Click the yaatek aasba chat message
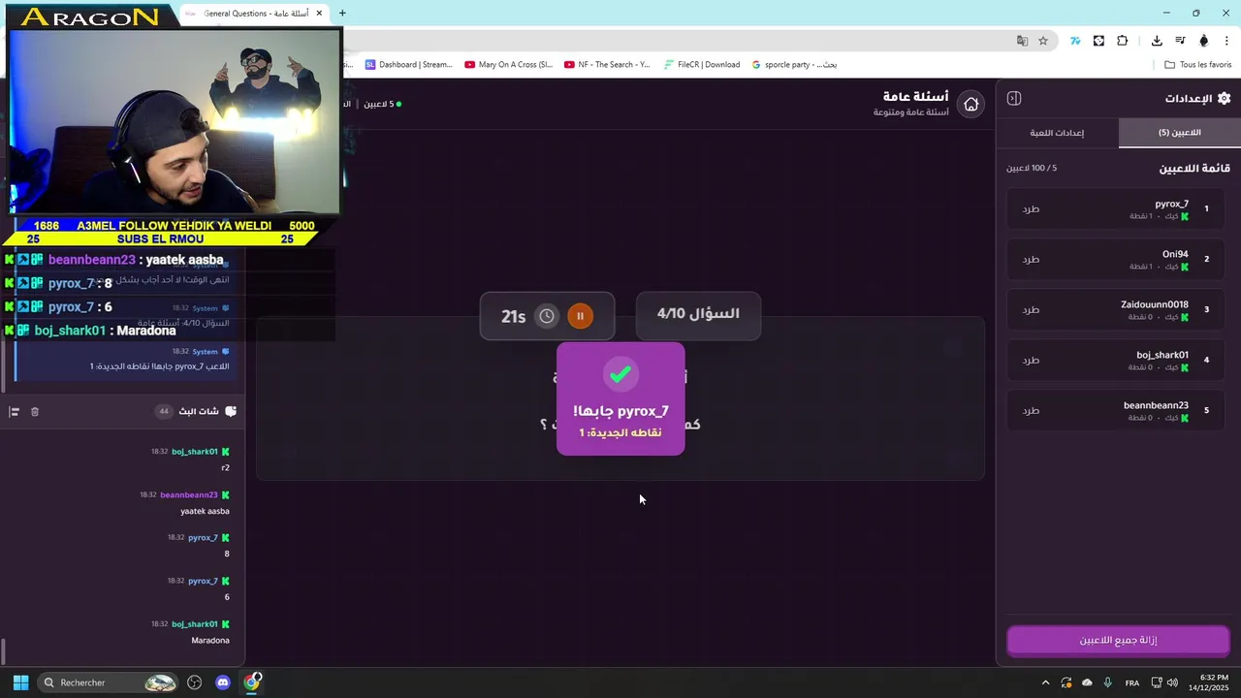The width and height of the screenshot is (1241, 698). [x=205, y=511]
